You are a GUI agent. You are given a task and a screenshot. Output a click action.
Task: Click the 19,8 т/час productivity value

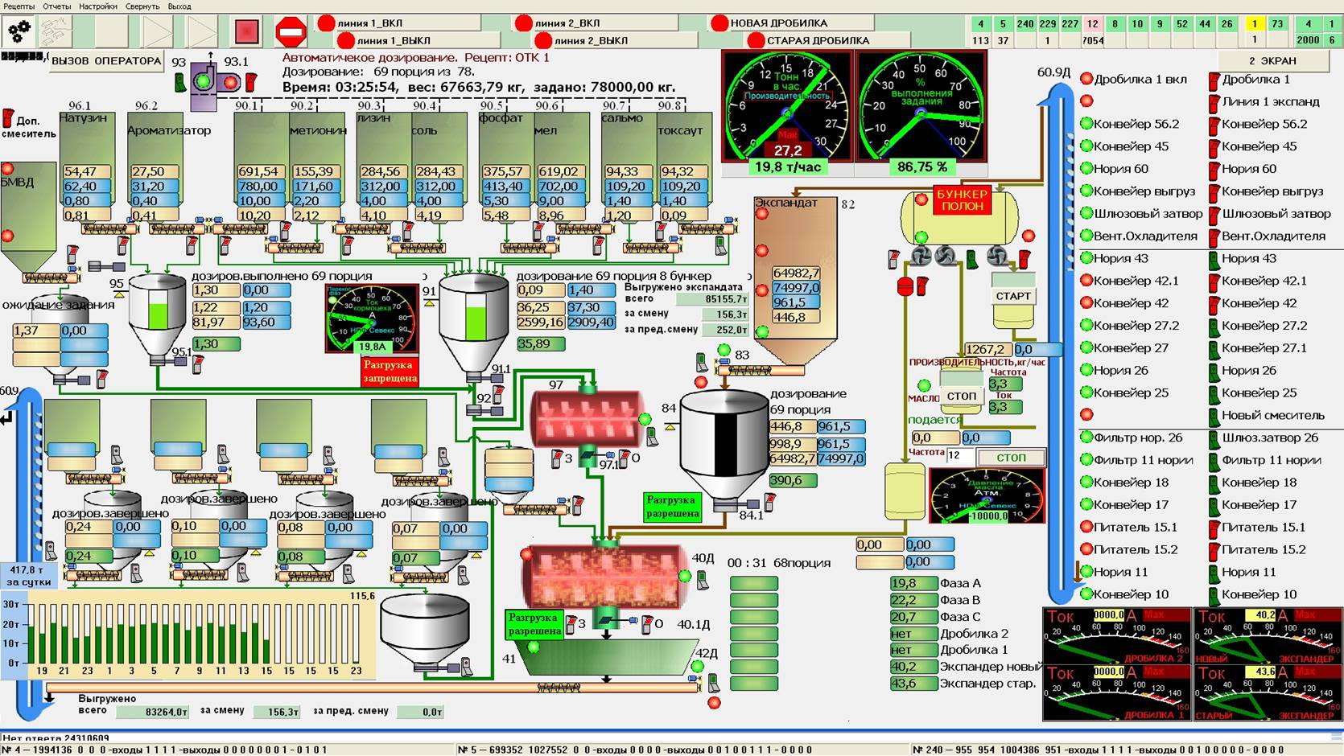click(x=787, y=167)
